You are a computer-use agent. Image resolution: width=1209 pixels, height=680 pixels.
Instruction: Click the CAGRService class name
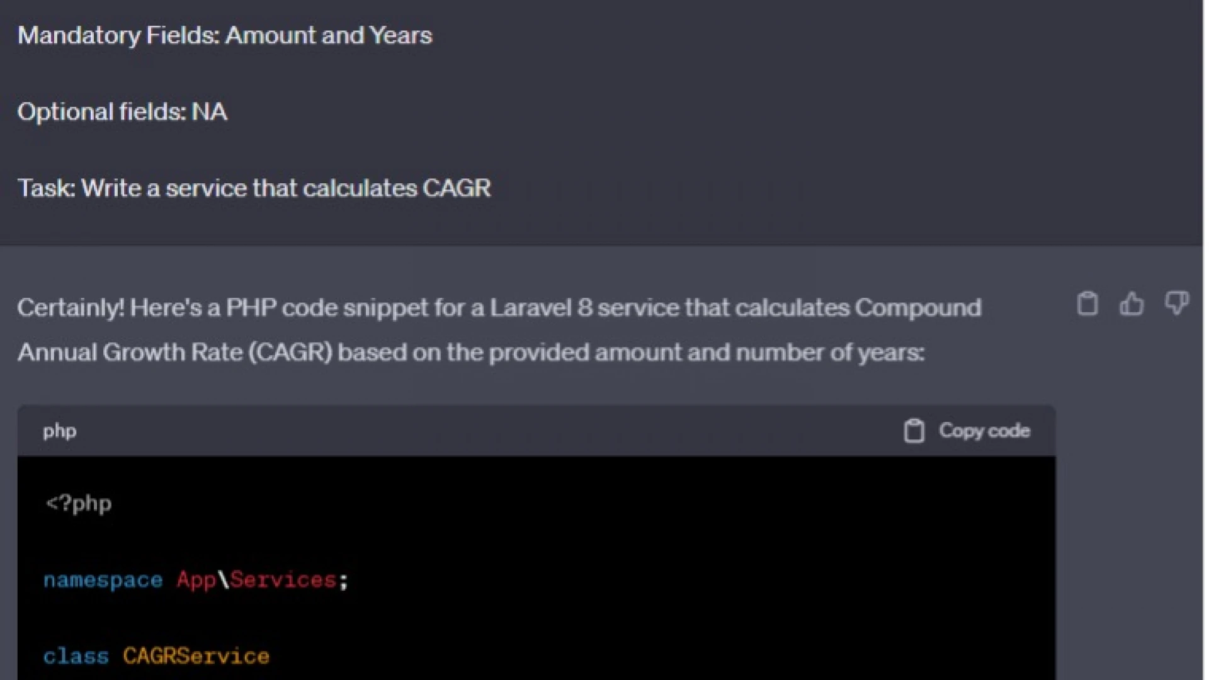[x=196, y=657]
